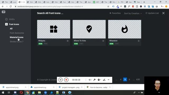Choose the Widgets icon thumbnail
Image resolution: width=169 pixels, height=95 pixels.
coord(54,29)
